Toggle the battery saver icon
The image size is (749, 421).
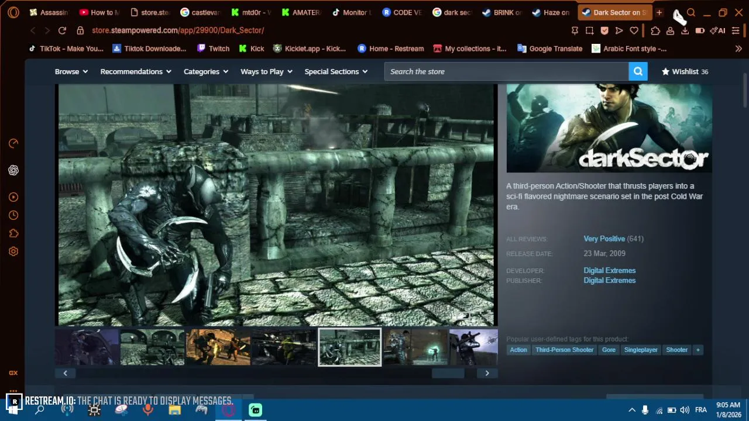[x=700, y=30]
